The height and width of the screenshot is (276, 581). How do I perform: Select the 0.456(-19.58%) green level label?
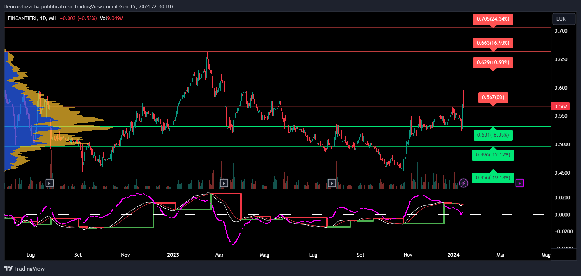click(x=493, y=178)
